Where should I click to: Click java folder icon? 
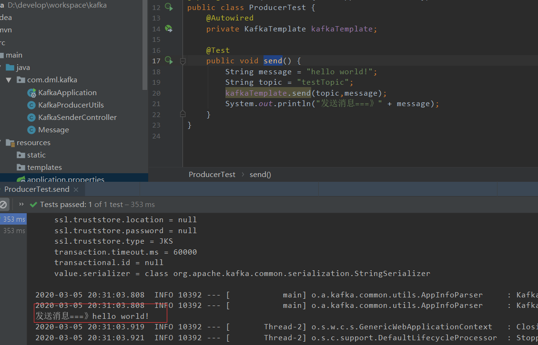click(x=10, y=67)
